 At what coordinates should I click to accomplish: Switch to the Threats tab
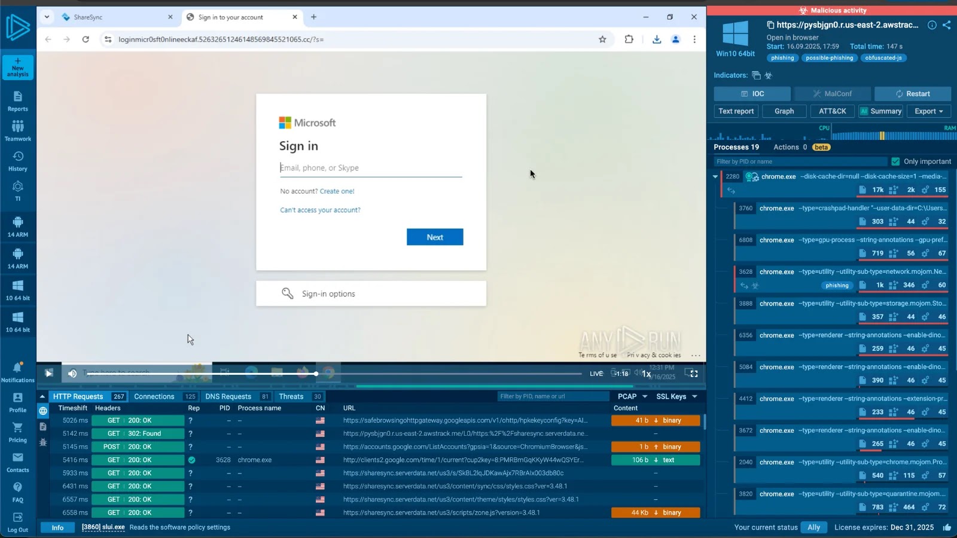point(291,396)
